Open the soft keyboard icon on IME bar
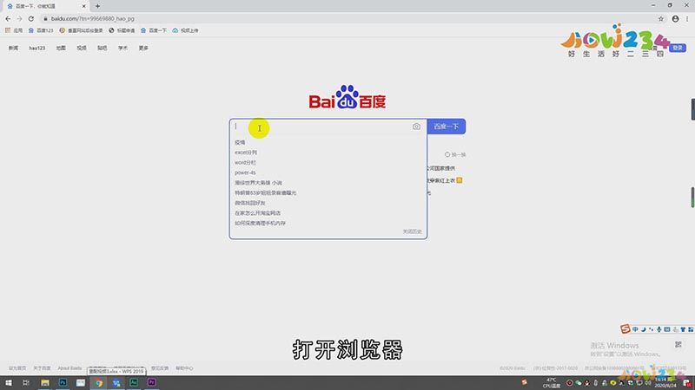This screenshot has height=390, width=695. coord(667,329)
